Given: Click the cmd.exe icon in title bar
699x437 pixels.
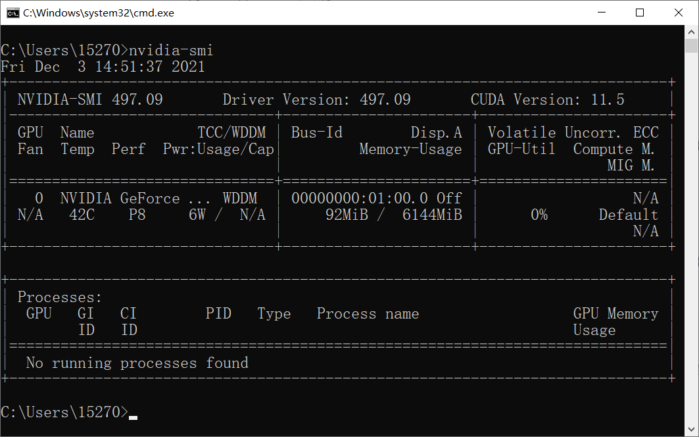Looking at the screenshot, I should (13, 13).
